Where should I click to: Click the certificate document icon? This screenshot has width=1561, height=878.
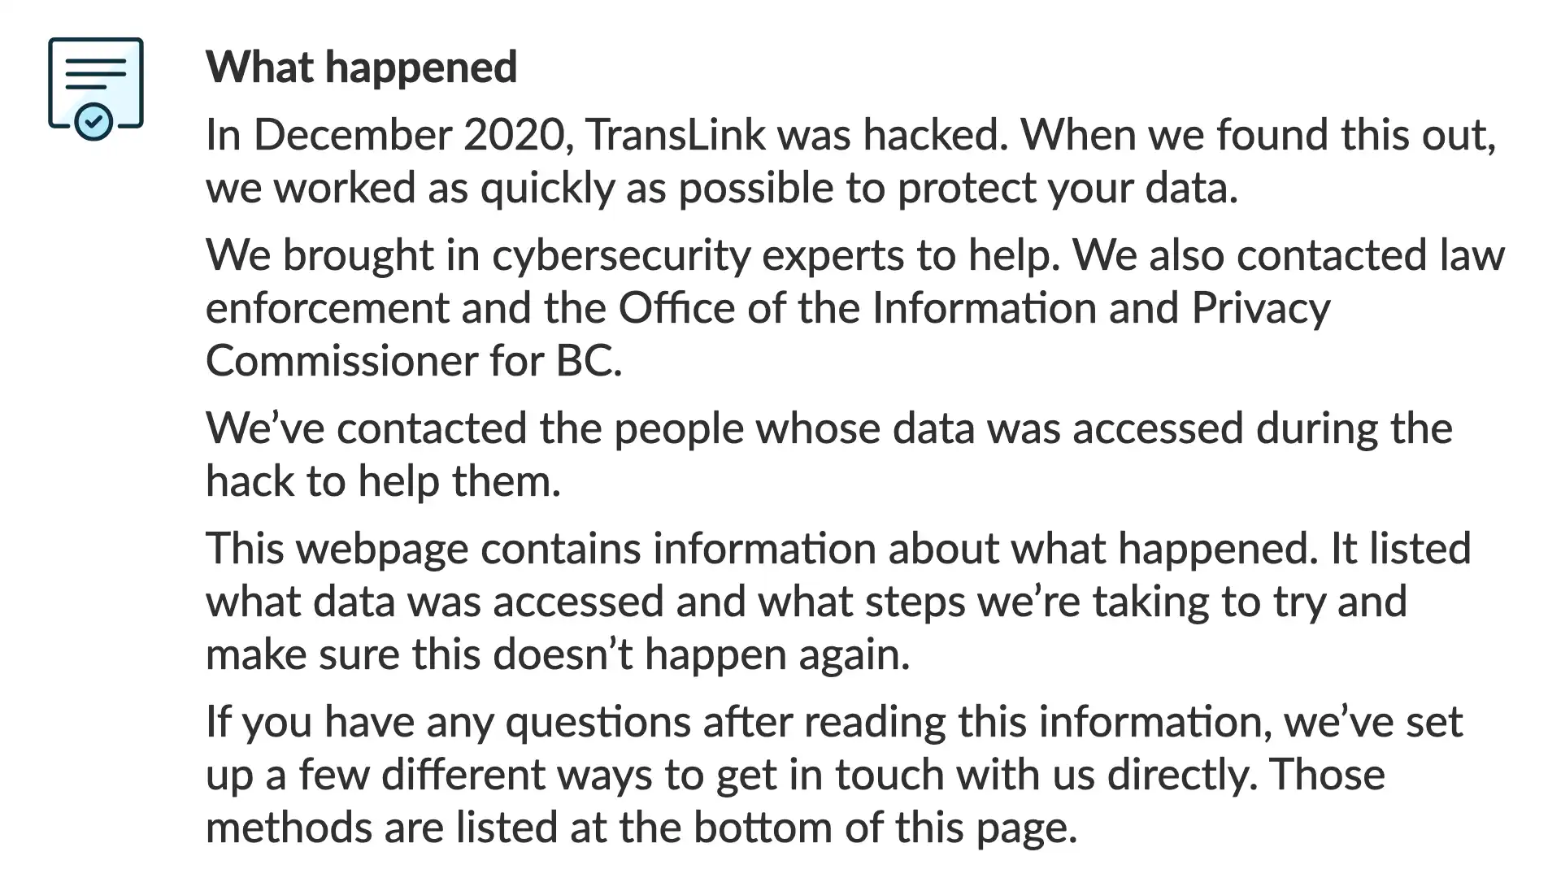click(96, 89)
